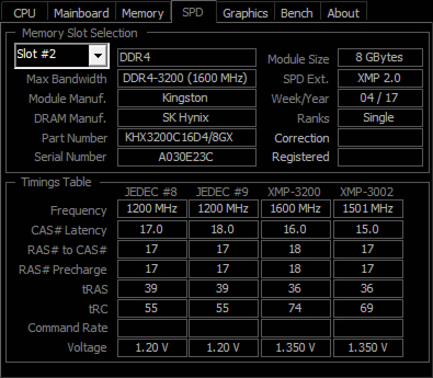Click JEDEC #9 frequency 1200 MHz cell
The height and width of the screenshot is (378, 433).
tap(223, 209)
